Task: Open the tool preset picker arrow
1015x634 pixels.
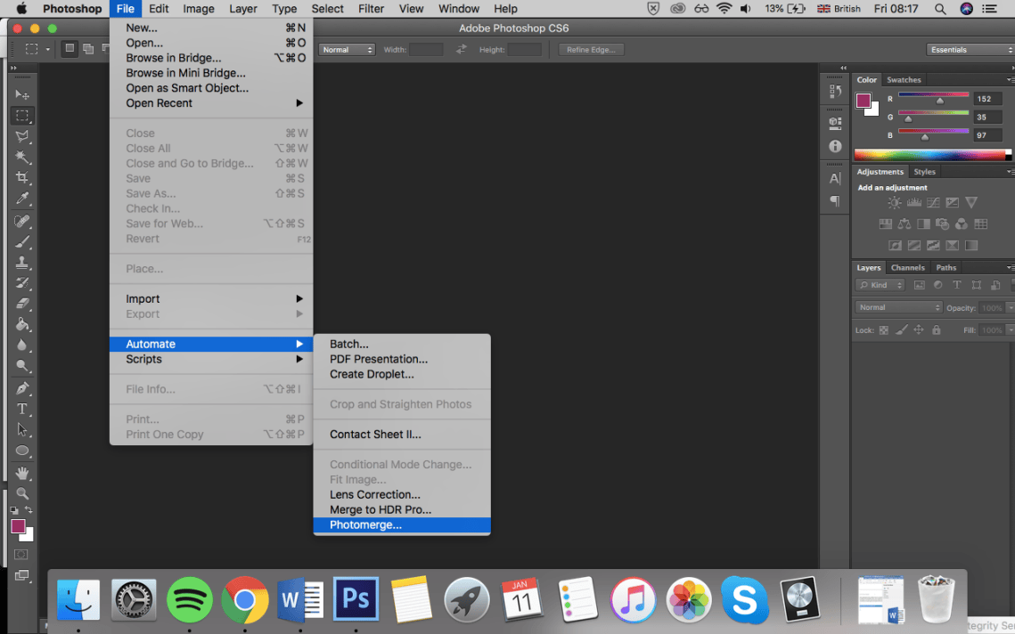Action: point(47,49)
